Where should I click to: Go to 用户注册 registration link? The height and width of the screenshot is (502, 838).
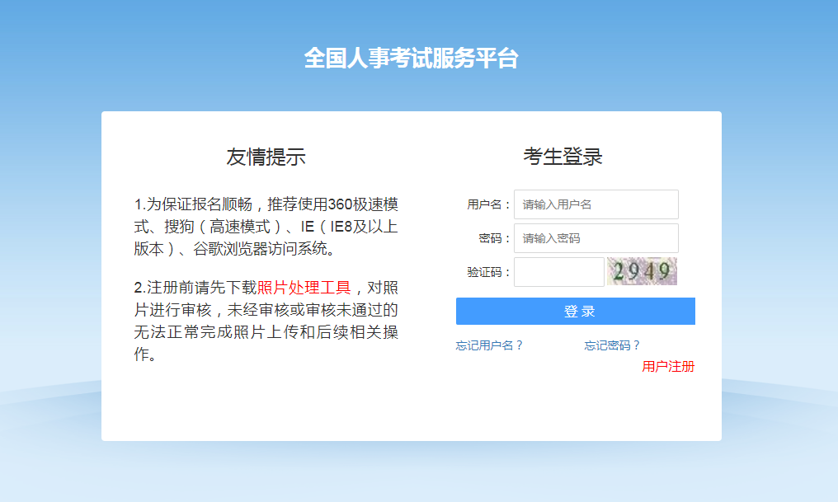[668, 367]
